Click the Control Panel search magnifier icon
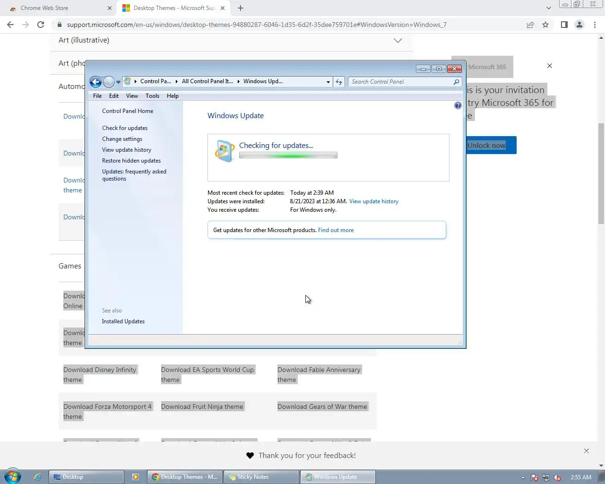 (456, 82)
